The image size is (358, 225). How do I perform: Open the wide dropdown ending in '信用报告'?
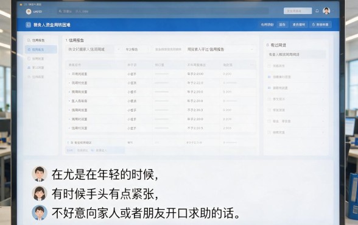pyautogui.click(x=220, y=49)
